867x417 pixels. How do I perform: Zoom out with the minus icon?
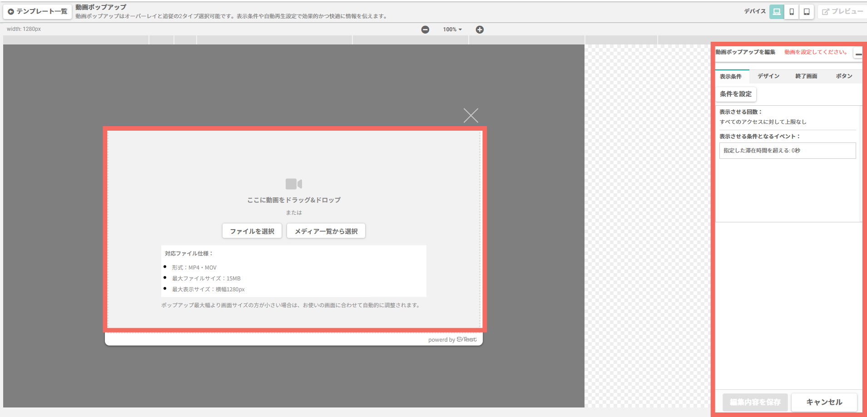pyautogui.click(x=425, y=29)
